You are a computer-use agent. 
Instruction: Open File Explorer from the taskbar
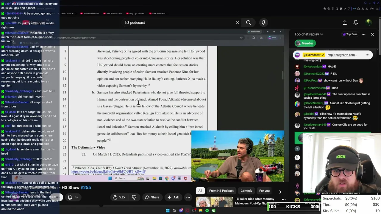[x=201, y=211]
